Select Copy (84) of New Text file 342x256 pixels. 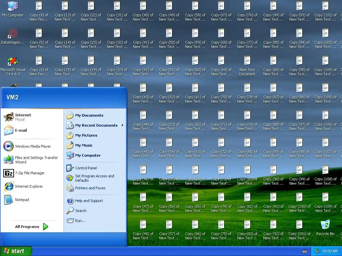tap(273, 11)
